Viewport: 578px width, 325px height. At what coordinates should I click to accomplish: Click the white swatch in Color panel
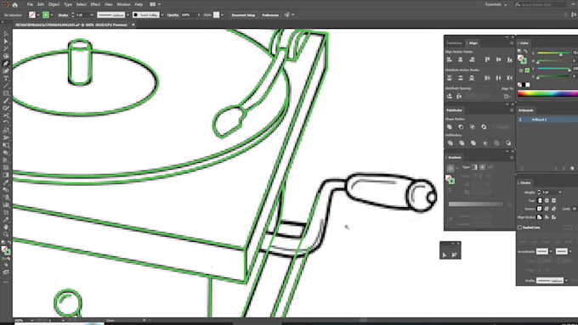(528, 85)
